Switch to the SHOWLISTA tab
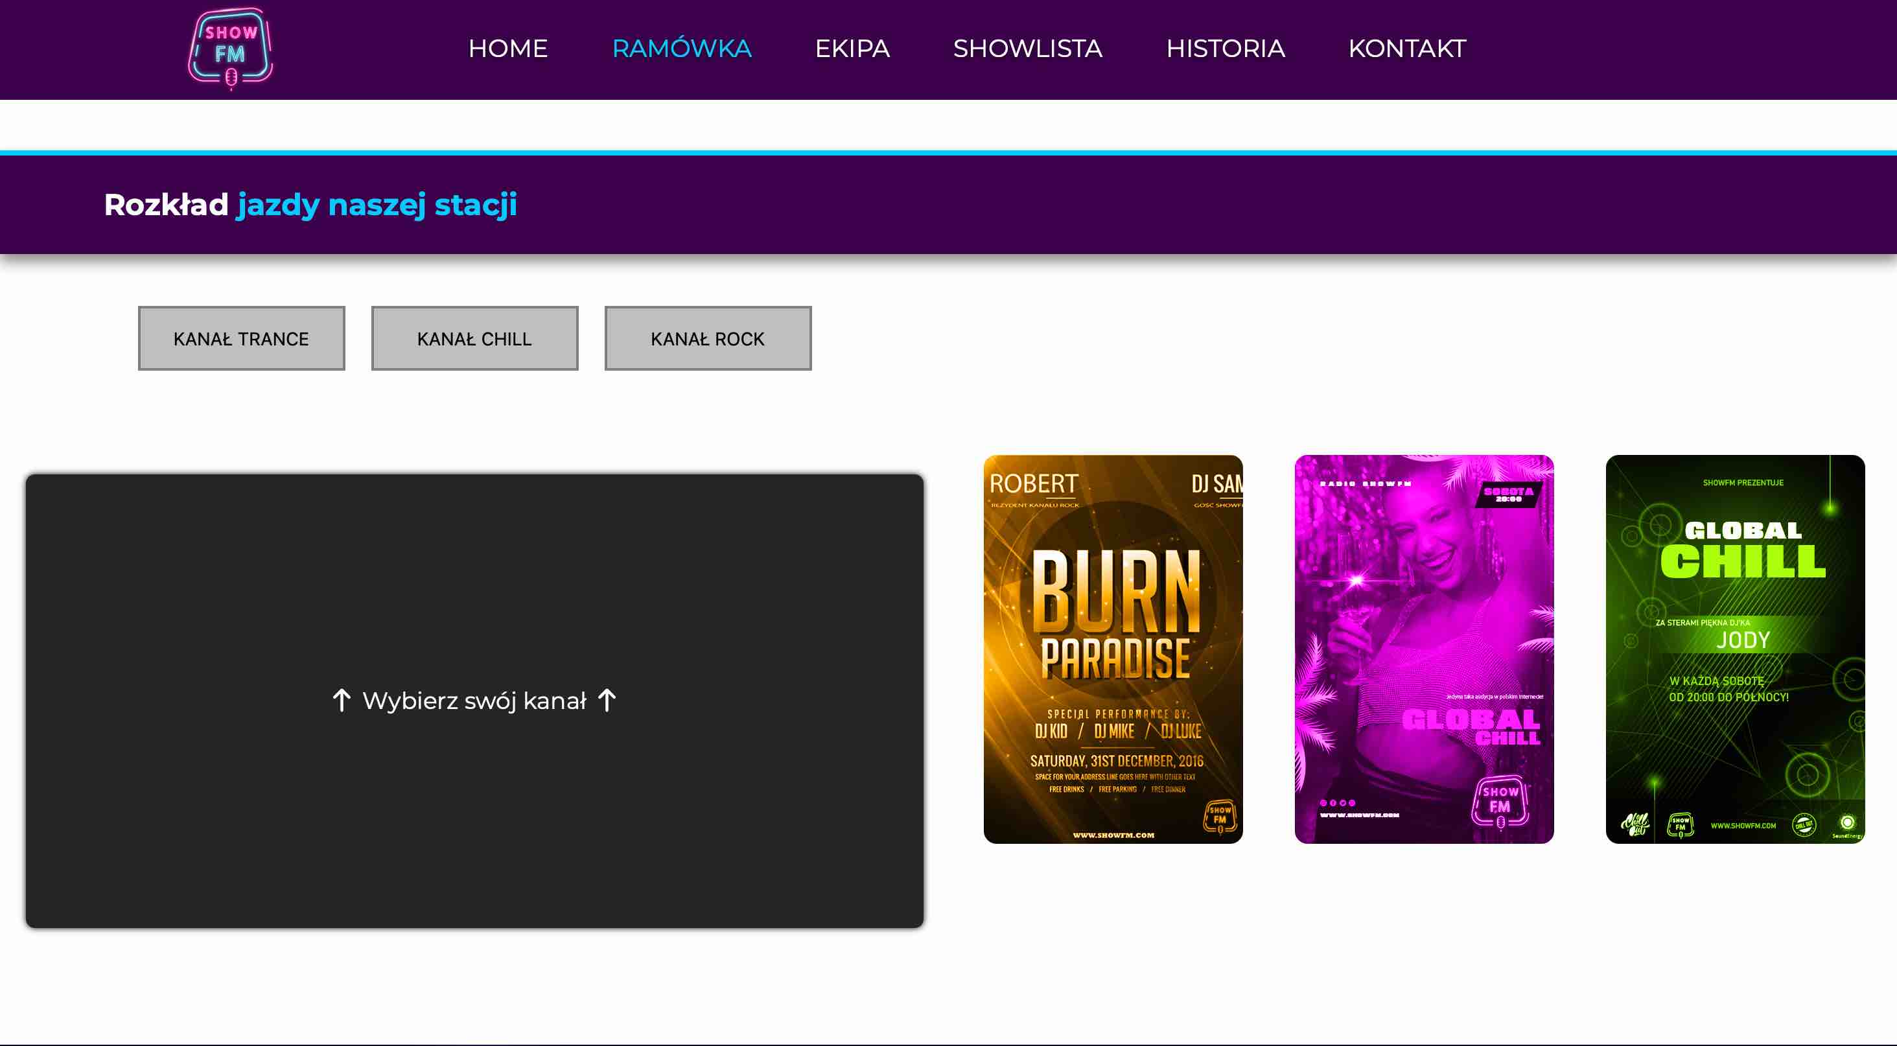The image size is (1897, 1046). pos(1027,49)
